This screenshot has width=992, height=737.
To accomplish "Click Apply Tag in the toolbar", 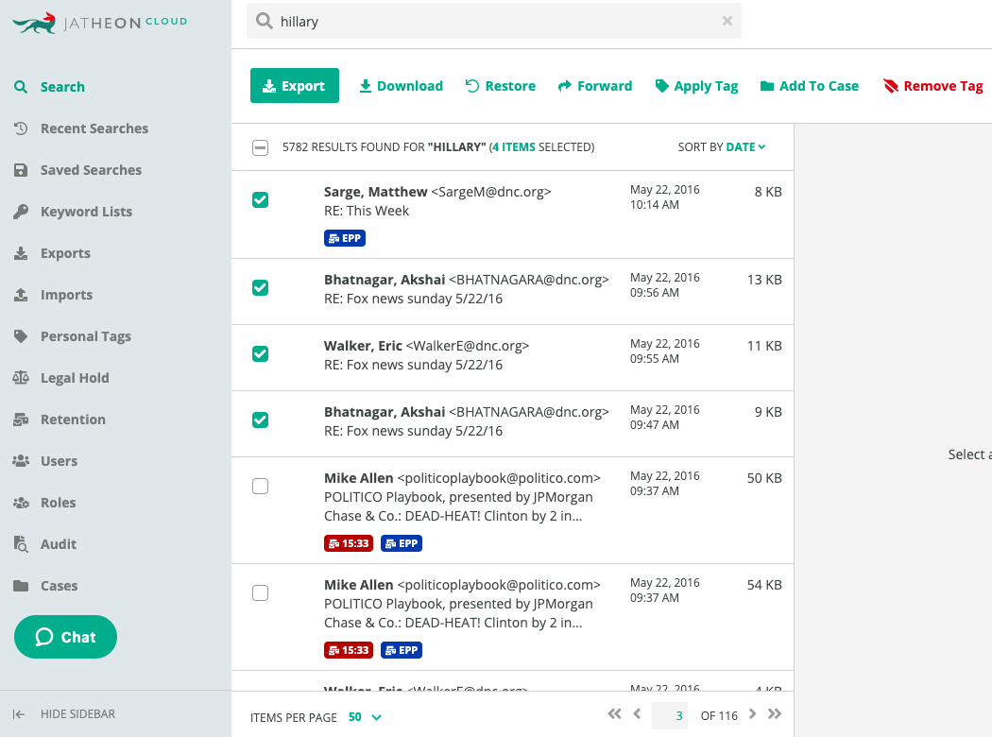I will click(696, 86).
